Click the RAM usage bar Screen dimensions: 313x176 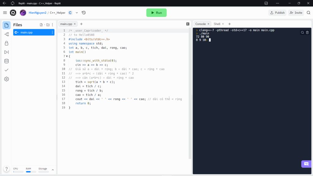[x=31, y=172]
